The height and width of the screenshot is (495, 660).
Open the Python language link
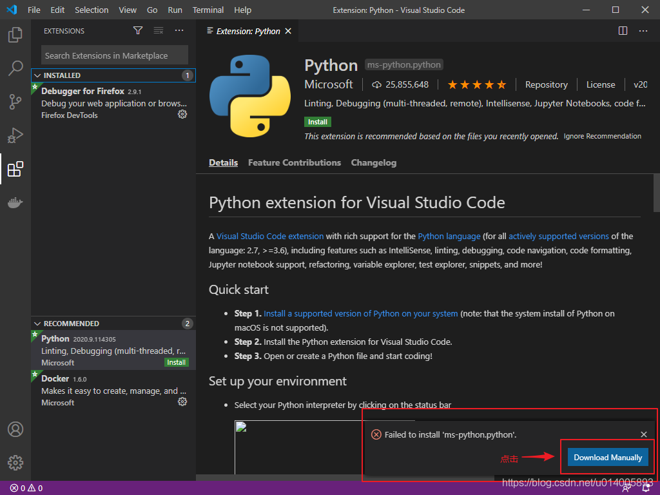point(449,236)
